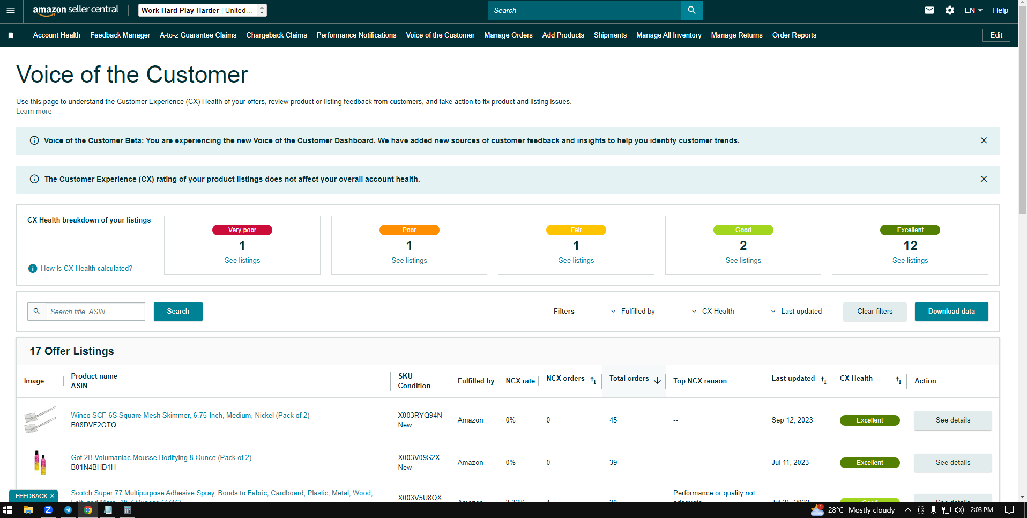This screenshot has height=518, width=1027.
Task: Open Zalo from the taskbar
Action: point(48,510)
